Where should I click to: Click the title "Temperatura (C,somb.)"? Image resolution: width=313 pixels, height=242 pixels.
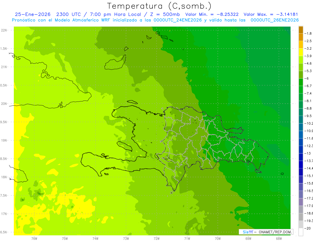pos(159,6)
